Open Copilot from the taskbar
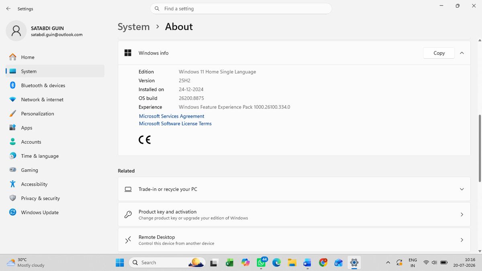The width and height of the screenshot is (482, 271). [245, 263]
